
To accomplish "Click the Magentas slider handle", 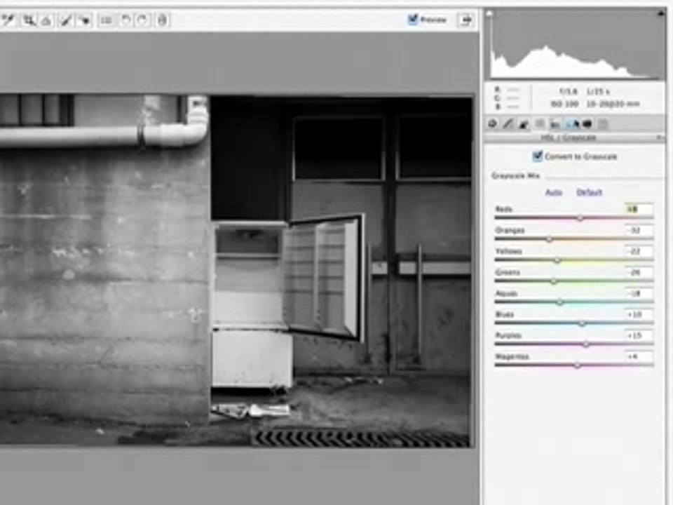I will [577, 365].
